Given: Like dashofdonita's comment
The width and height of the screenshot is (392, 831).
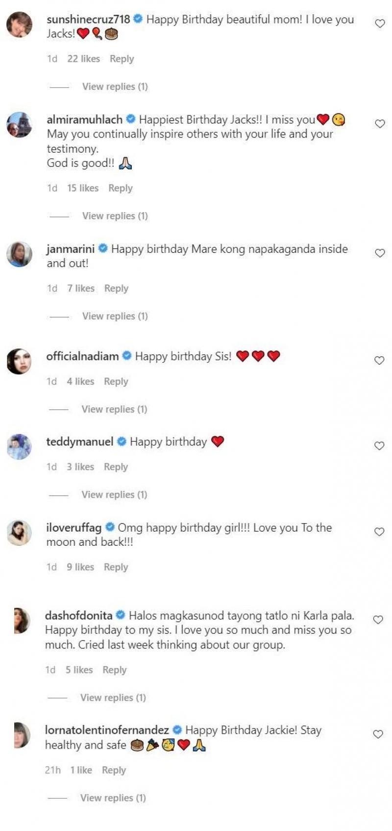Looking at the screenshot, I should tap(378, 620).
